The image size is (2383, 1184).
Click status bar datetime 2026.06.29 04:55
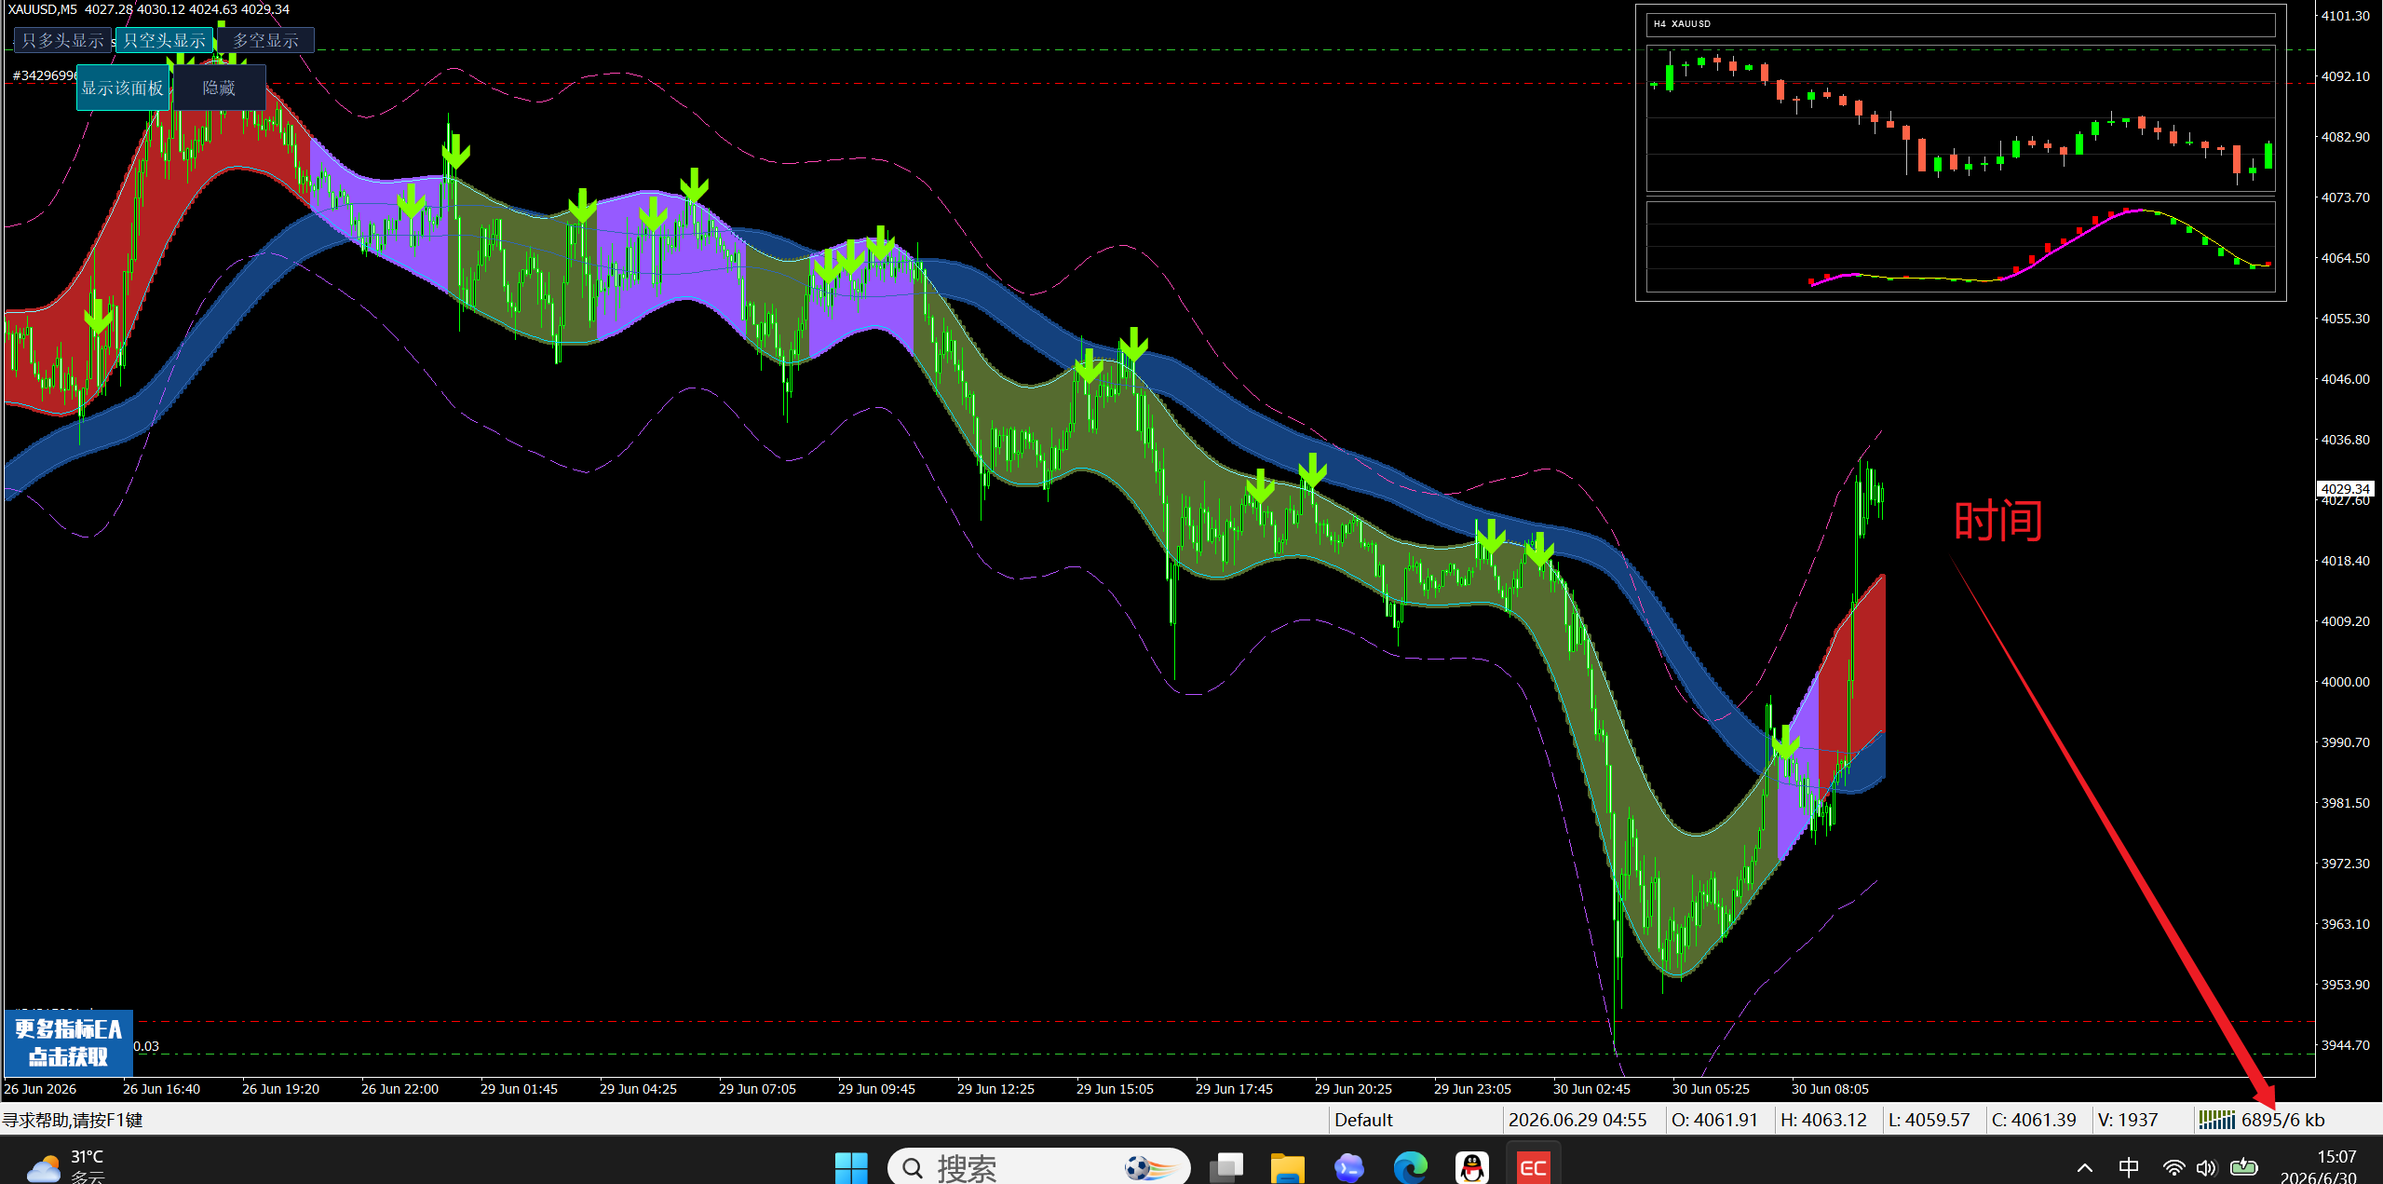tap(1577, 1120)
